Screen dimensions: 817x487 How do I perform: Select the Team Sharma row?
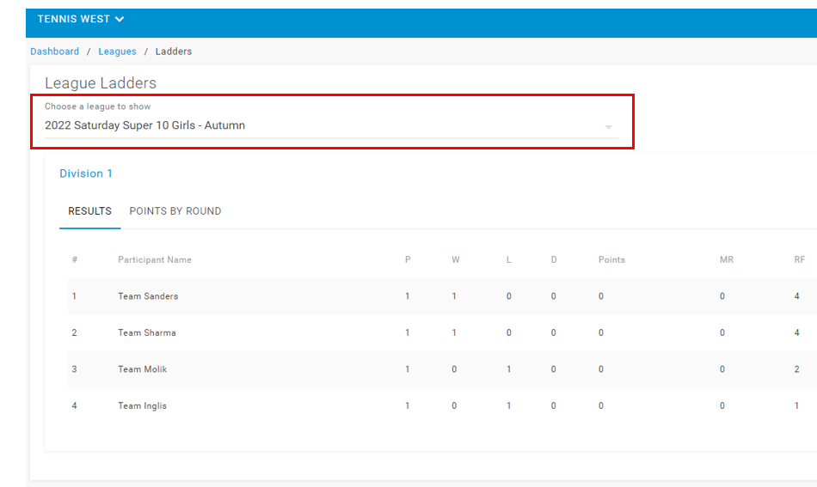pos(442,332)
